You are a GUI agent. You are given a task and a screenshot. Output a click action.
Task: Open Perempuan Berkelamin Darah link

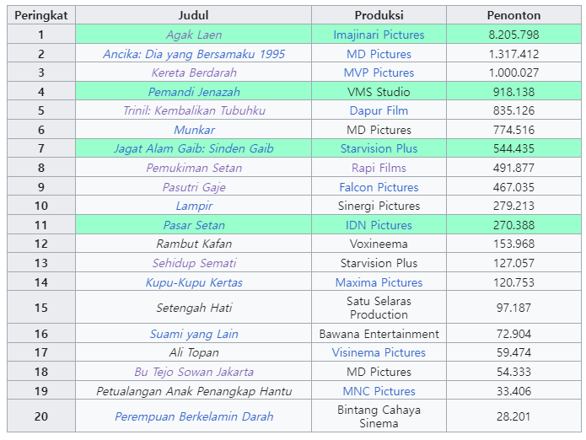pyautogui.click(x=194, y=416)
